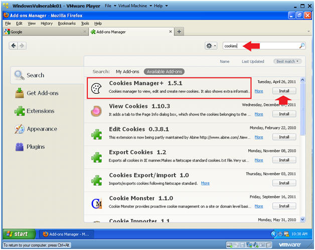Select the Cookie Monster 1.1.0 title
Viewport: 315px width, 250px height.
(x=141, y=198)
